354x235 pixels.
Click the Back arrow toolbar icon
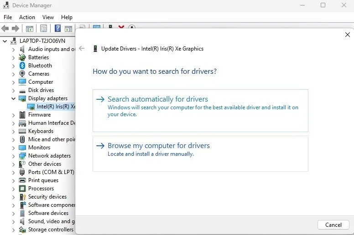tap(5, 29)
